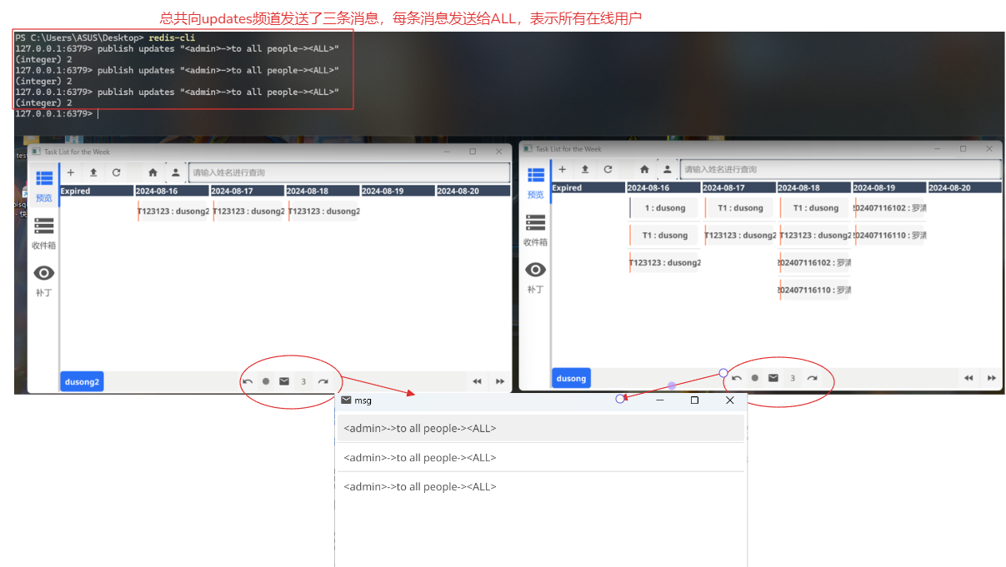Click the undo arrow in dusong window footer
The width and height of the screenshot is (1006, 567).
737,378
